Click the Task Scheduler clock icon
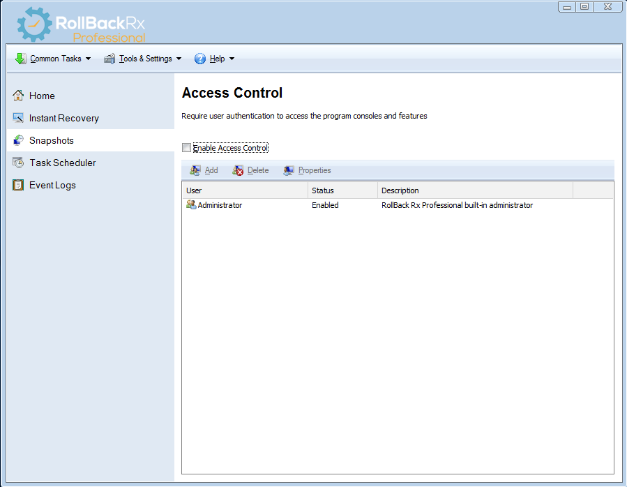 point(18,163)
